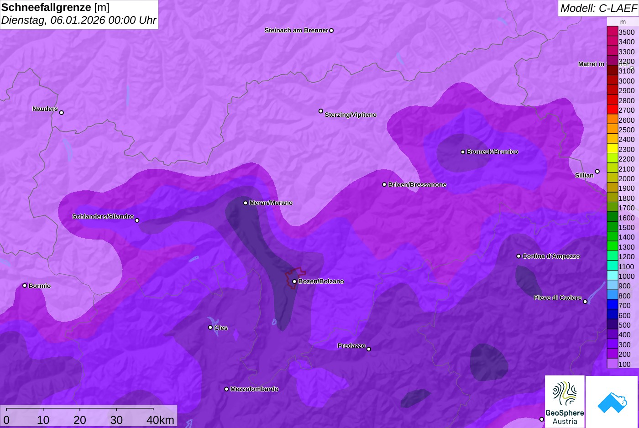Viewport: 639px width, 428px height.
Task: Click the legend unit label m
Action: click(623, 22)
